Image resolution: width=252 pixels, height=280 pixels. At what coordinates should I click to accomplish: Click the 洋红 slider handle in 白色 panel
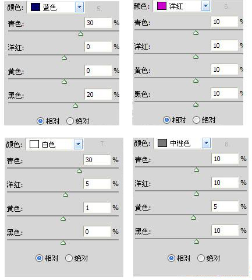pos(66,195)
